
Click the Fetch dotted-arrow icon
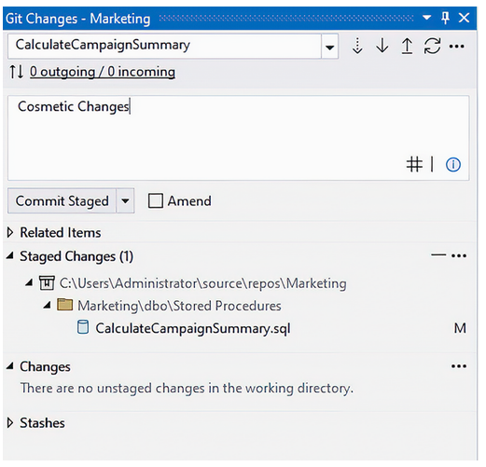pos(357,46)
